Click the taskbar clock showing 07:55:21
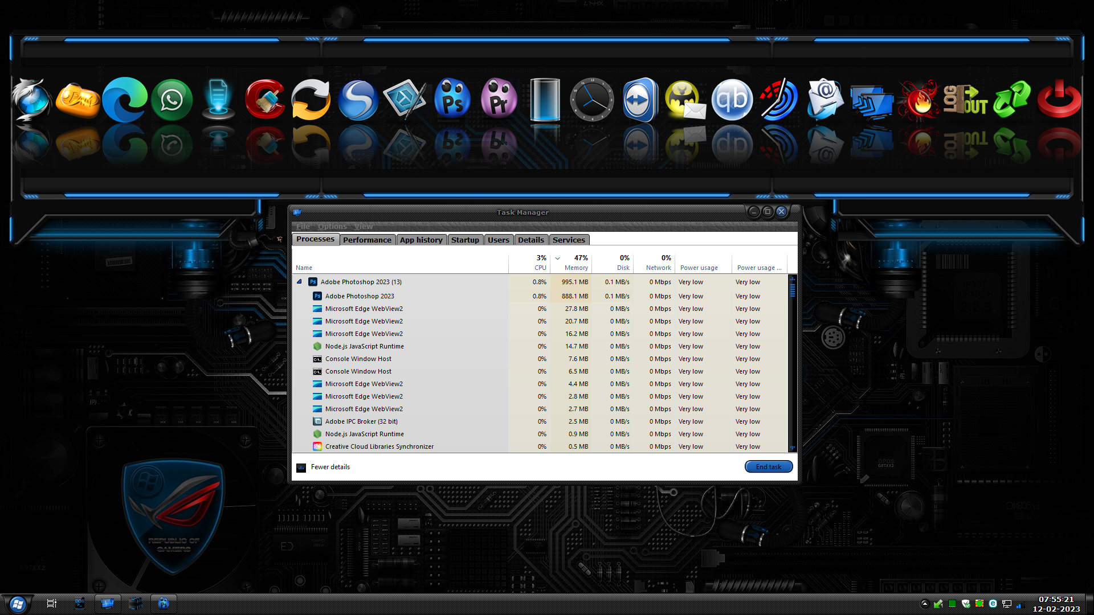The width and height of the screenshot is (1094, 615). click(1056, 604)
